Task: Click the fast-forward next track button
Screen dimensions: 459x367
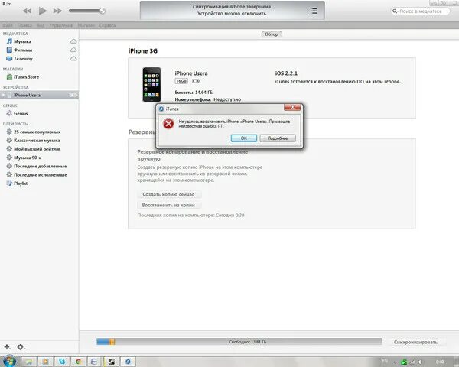Action: tap(57, 11)
